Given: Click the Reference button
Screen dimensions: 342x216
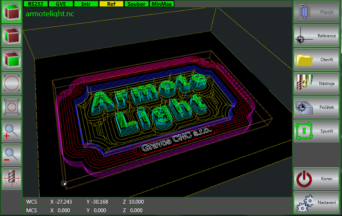Looking at the screenshot, I should pyautogui.click(x=316, y=36).
